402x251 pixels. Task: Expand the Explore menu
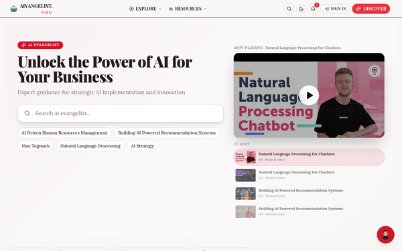(145, 9)
